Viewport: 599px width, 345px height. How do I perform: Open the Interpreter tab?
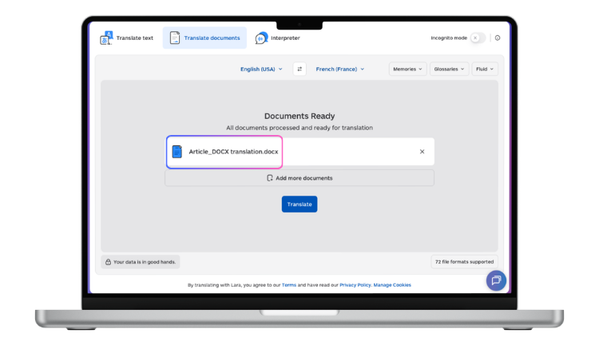coord(278,38)
